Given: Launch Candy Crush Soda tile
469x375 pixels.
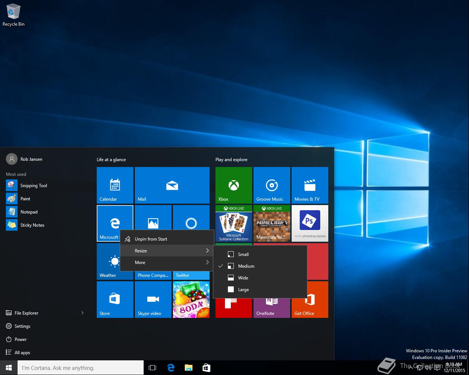Looking at the screenshot, I should point(191,300).
